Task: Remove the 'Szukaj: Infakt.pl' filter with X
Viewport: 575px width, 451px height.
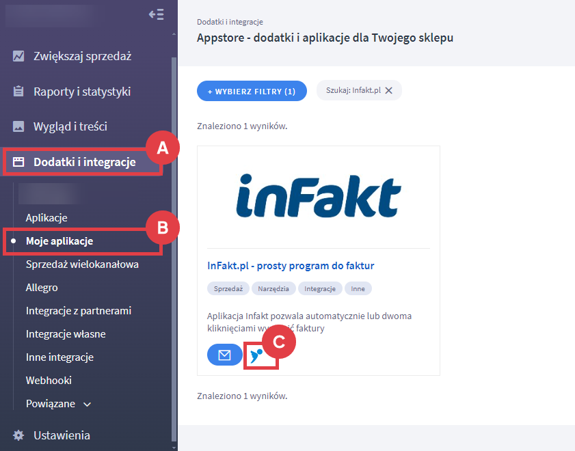Action: (x=388, y=91)
